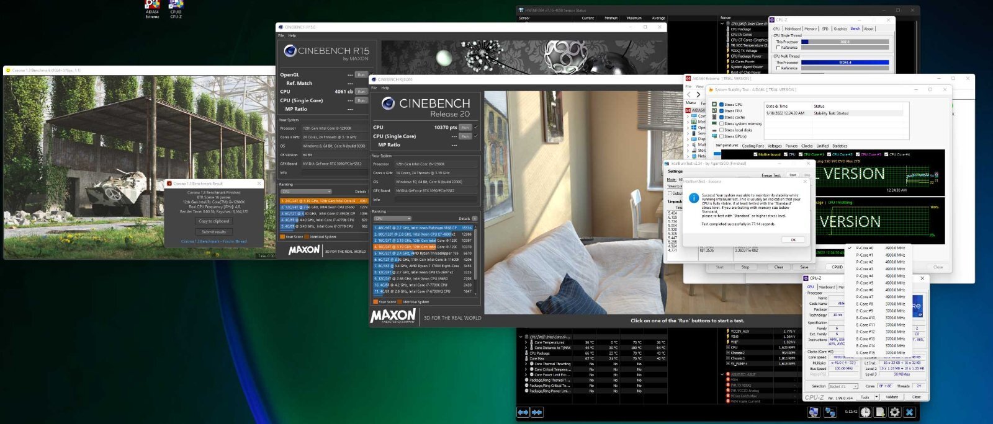
Task: Enable Stress system memory checkbox
Action: coord(721,123)
